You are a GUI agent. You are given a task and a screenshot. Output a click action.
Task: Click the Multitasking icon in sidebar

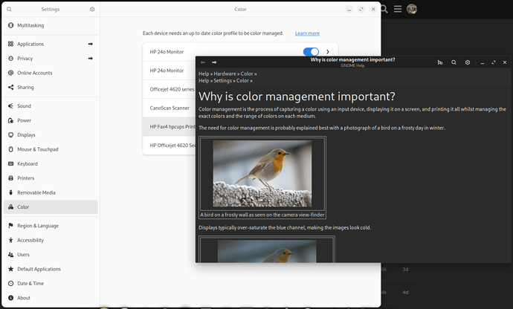(x=11, y=25)
